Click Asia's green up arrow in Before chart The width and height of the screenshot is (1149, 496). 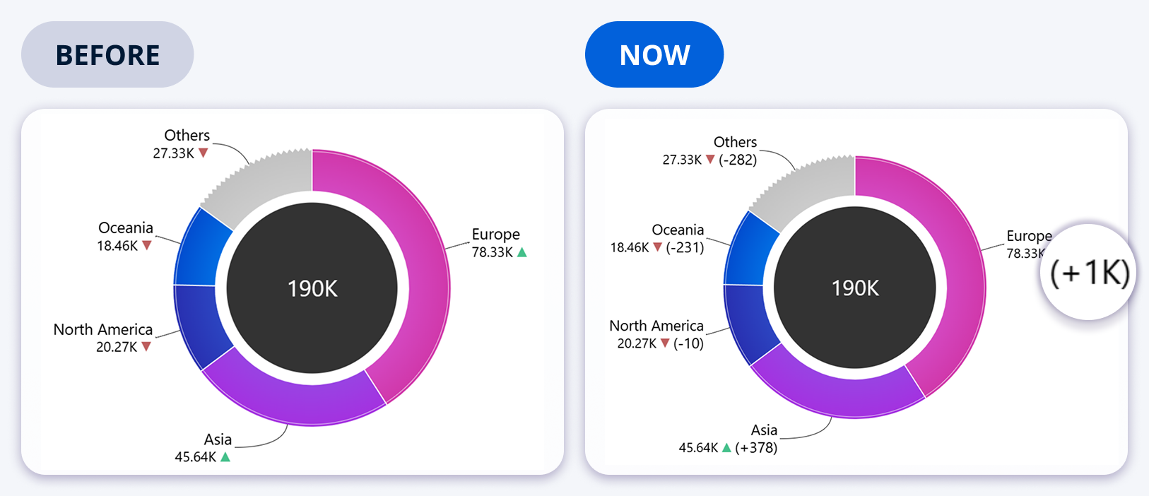(225, 457)
